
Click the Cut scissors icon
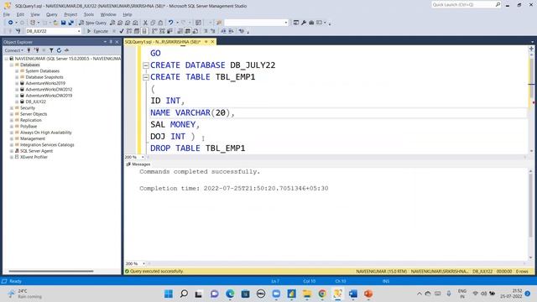tap(145, 23)
